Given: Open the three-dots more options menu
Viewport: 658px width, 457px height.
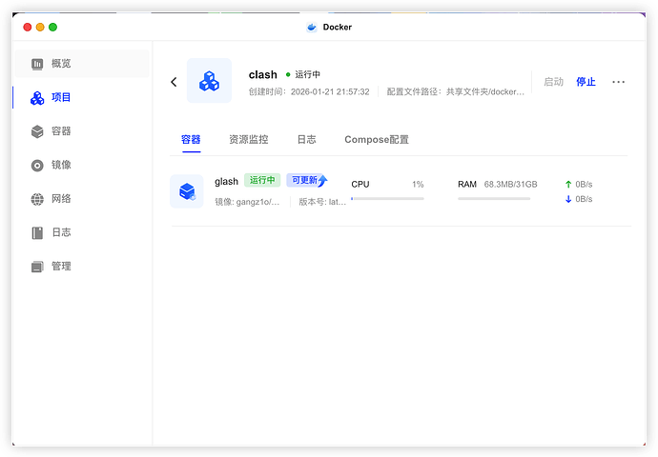Looking at the screenshot, I should click(x=618, y=82).
